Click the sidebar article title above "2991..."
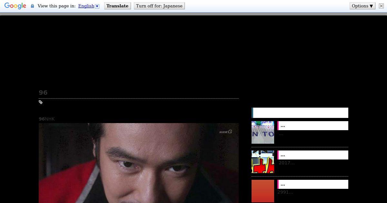This screenshot has height=203, width=387. [x=313, y=184]
